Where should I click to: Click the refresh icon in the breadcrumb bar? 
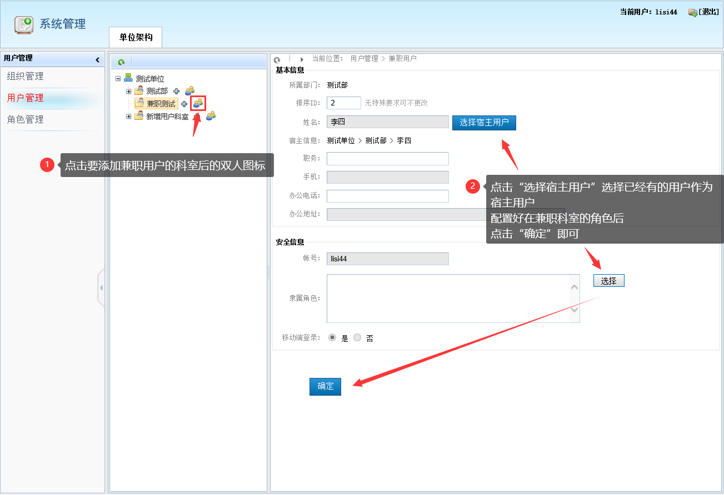pos(277,59)
